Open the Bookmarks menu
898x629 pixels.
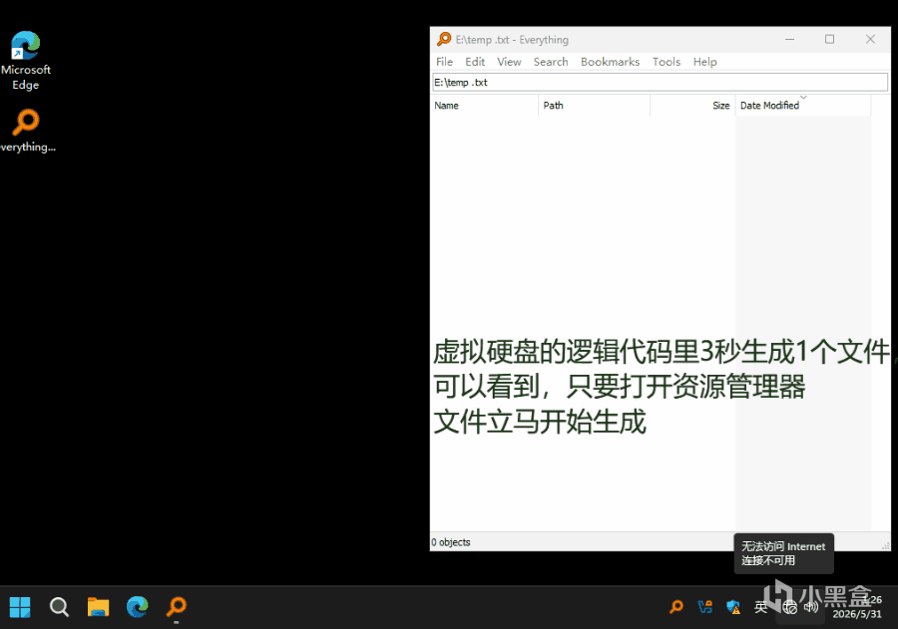coord(610,62)
